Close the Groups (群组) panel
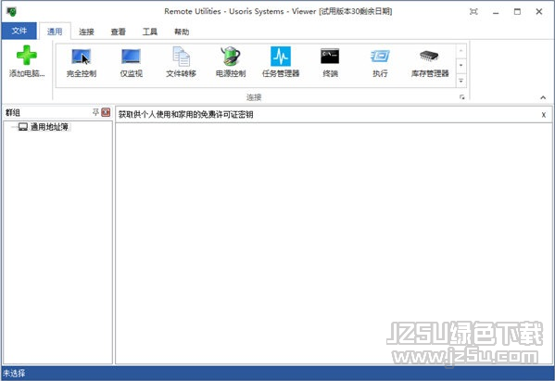The image size is (555, 381). pyautogui.click(x=106, y=112)
